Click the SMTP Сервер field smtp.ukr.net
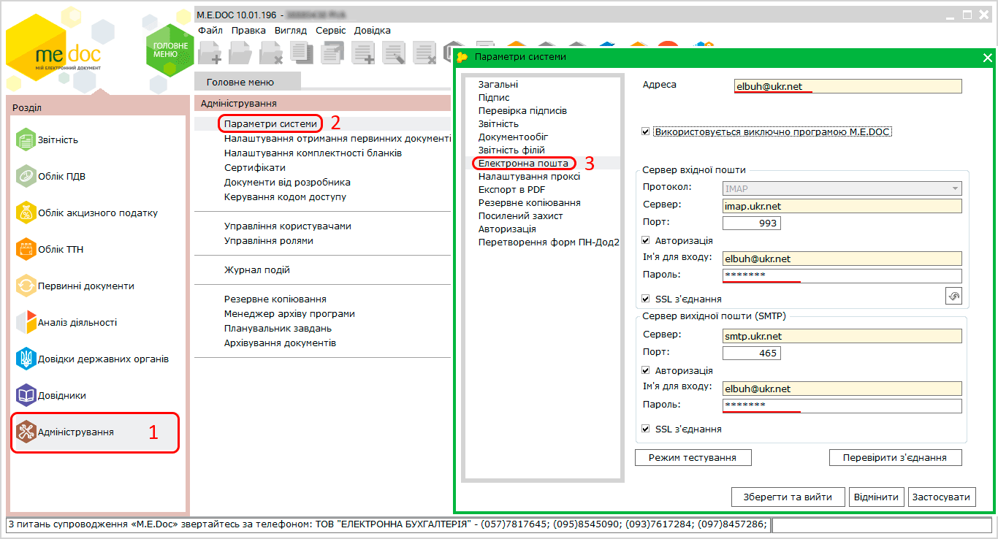The width and height of the screenshot is (998, 539). 842,336
